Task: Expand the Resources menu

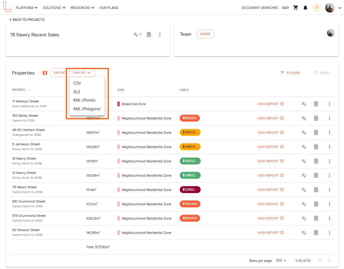Action: point(82,8)
